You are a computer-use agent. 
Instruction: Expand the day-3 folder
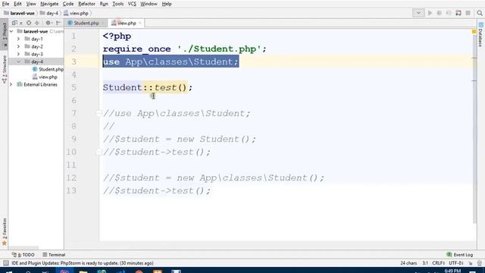pyautogui.click(x=18, y=54)
